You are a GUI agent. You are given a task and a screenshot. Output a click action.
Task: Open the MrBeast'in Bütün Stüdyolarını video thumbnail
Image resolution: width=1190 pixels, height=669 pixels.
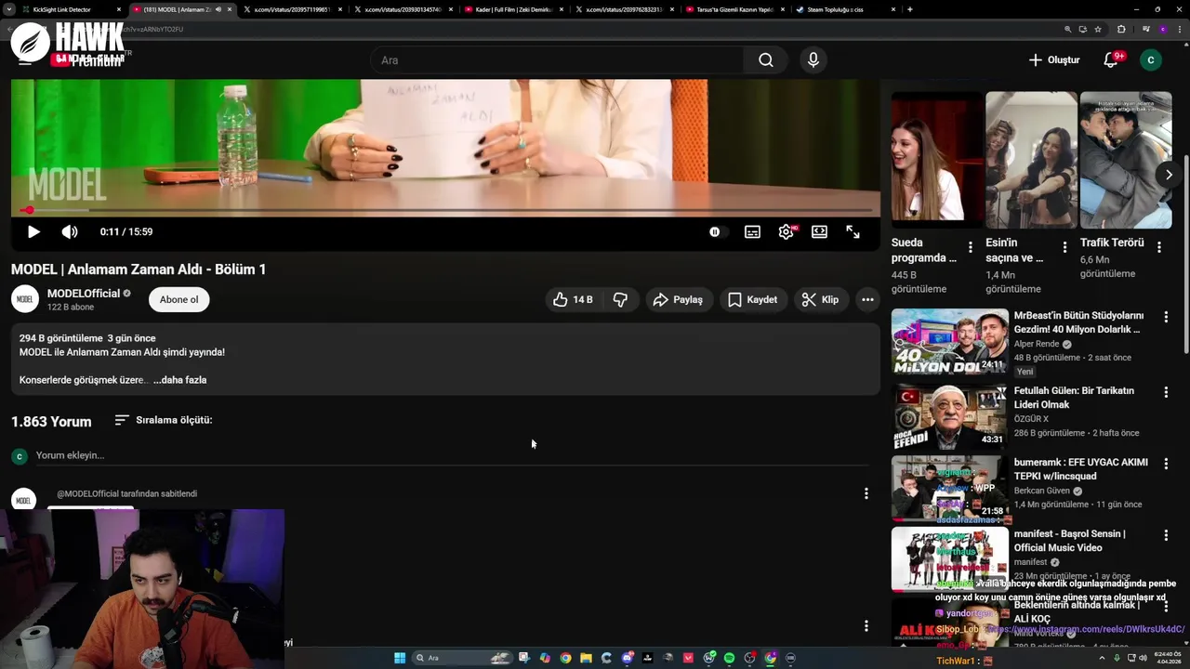click(x=950, y=341)
